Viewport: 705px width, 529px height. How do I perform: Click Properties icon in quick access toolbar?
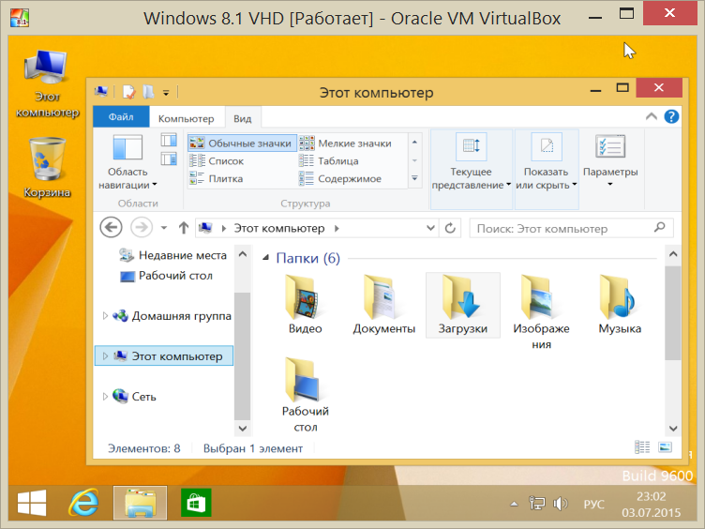[129, 92]
